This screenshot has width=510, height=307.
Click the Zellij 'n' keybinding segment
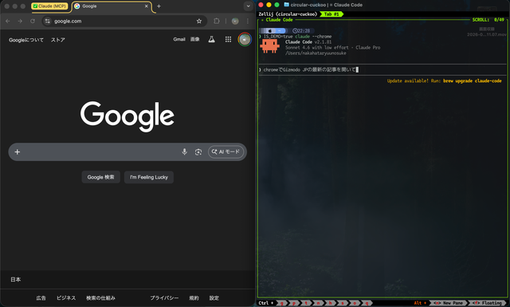[x=318, y=303]
